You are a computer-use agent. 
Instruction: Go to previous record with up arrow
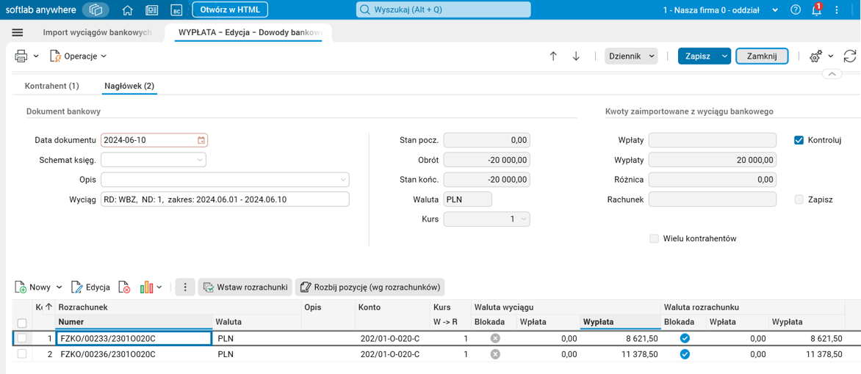[x=553, y=56]
